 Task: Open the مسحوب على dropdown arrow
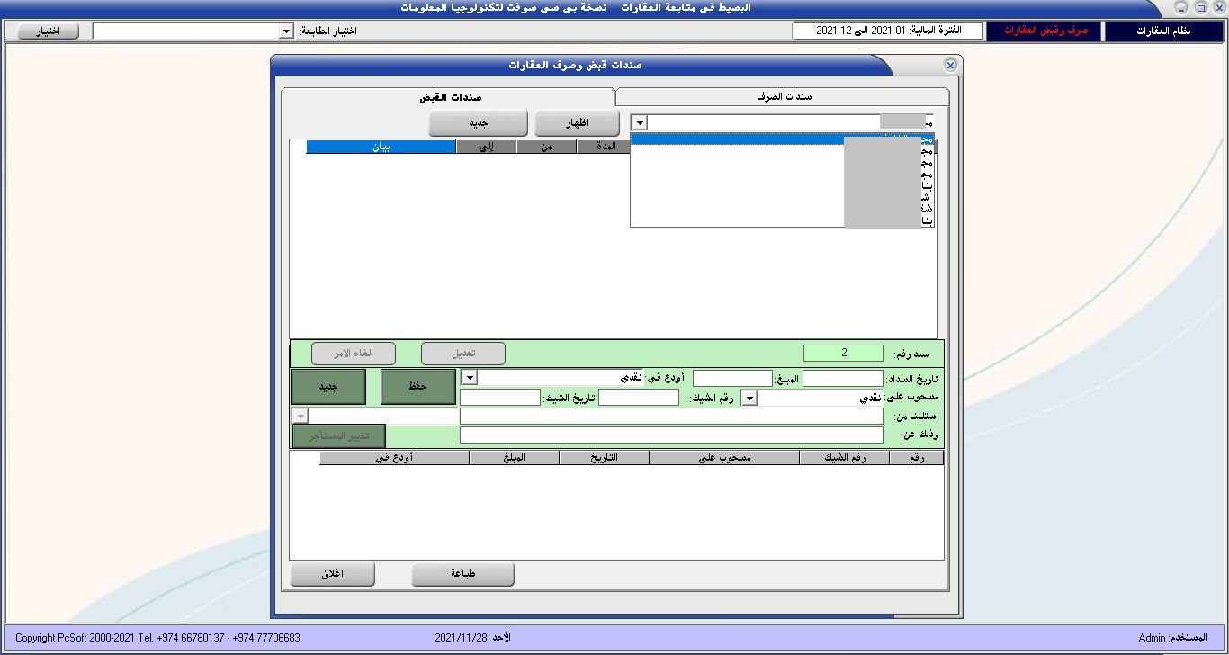(749, 398)
